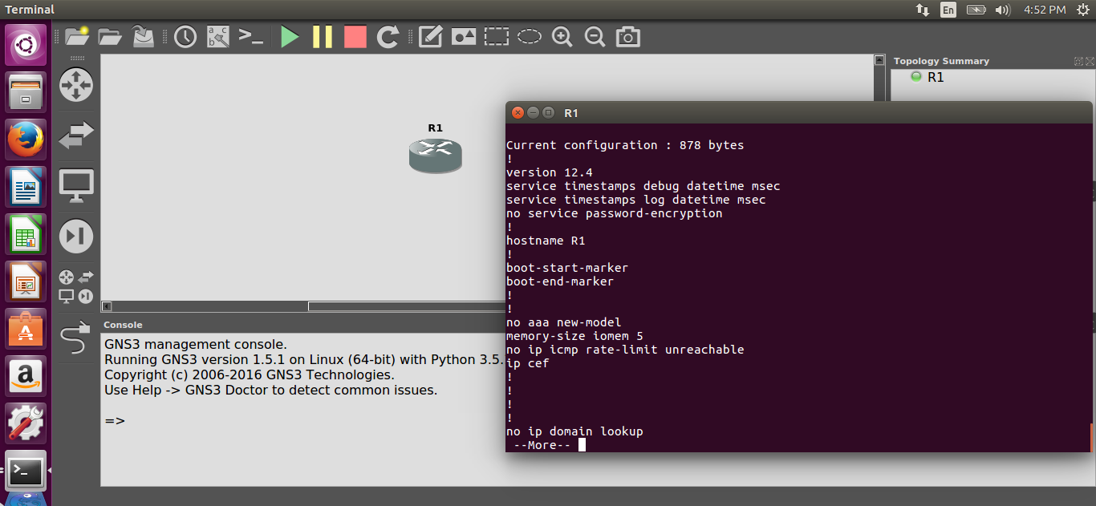Zoom in on the topology canvas
This screenshot has width=1096, height=506.
(x=562, y=37)
